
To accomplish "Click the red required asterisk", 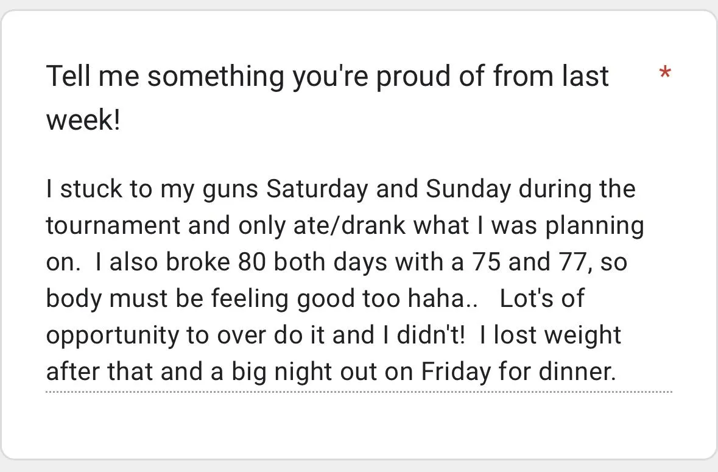I will tap(665, 75).
